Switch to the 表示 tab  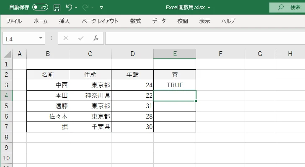click(204, 21)
